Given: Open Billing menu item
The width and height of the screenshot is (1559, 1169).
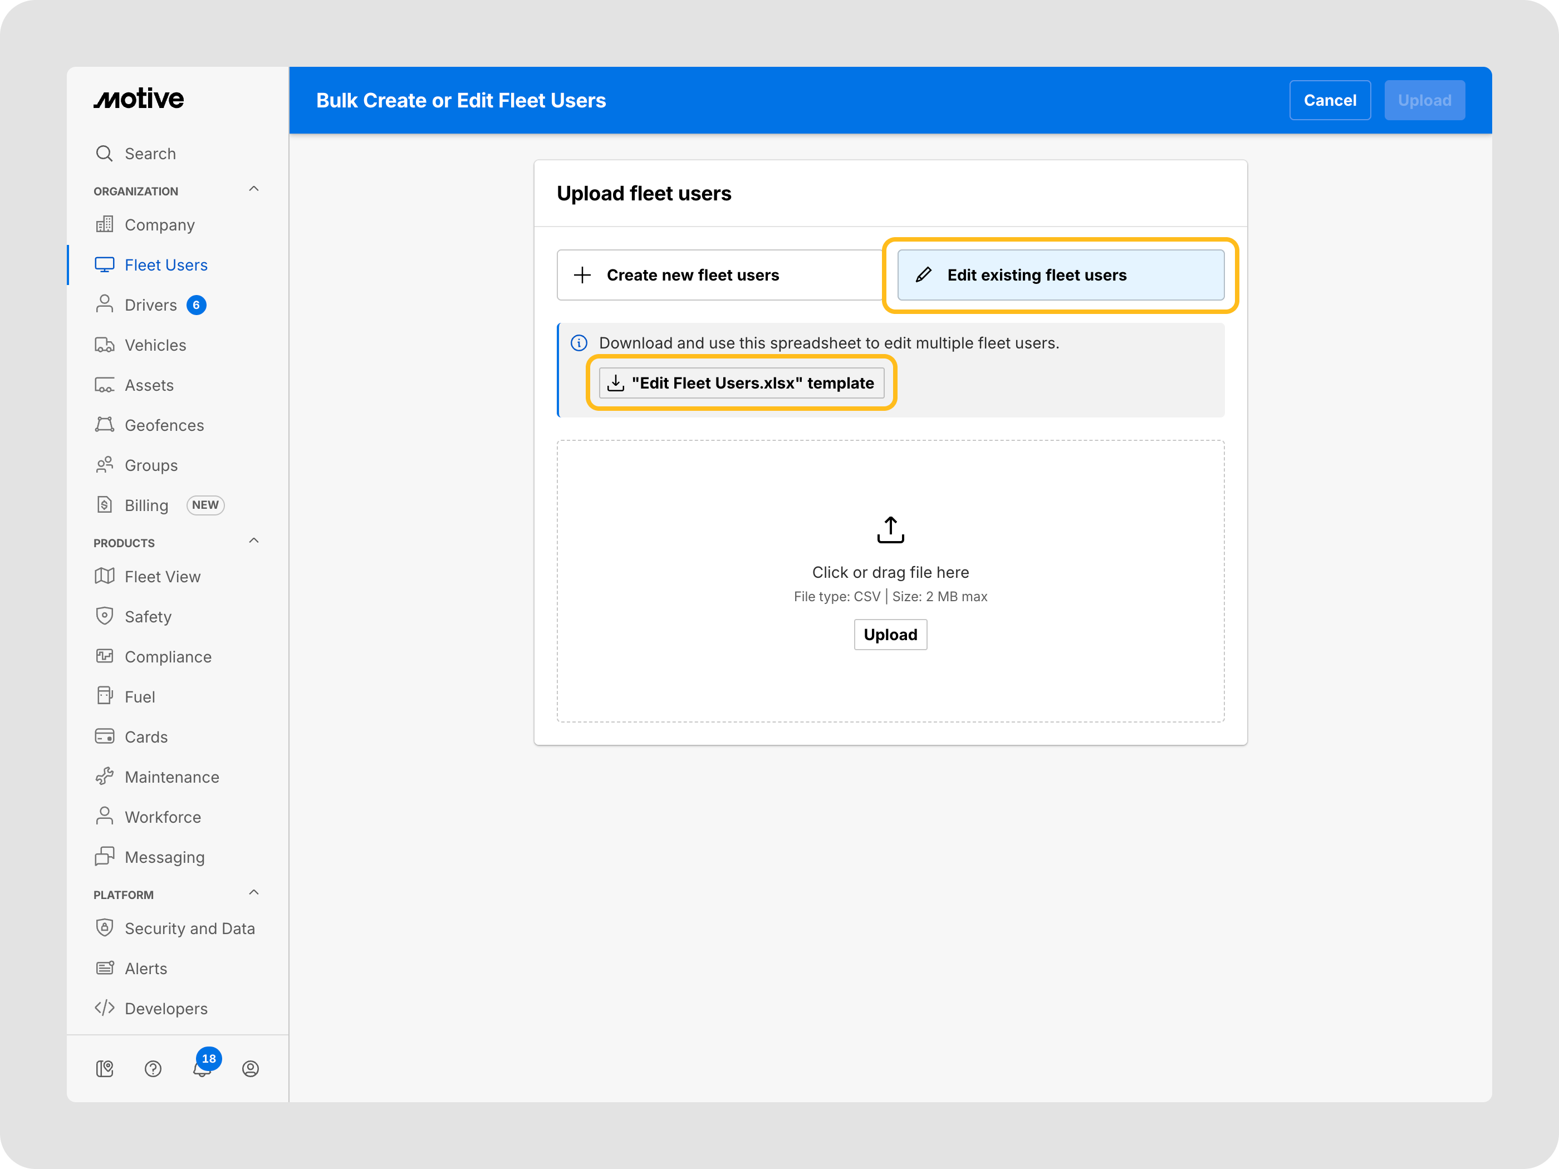Looking at the screenshot, I should point(146,505).
